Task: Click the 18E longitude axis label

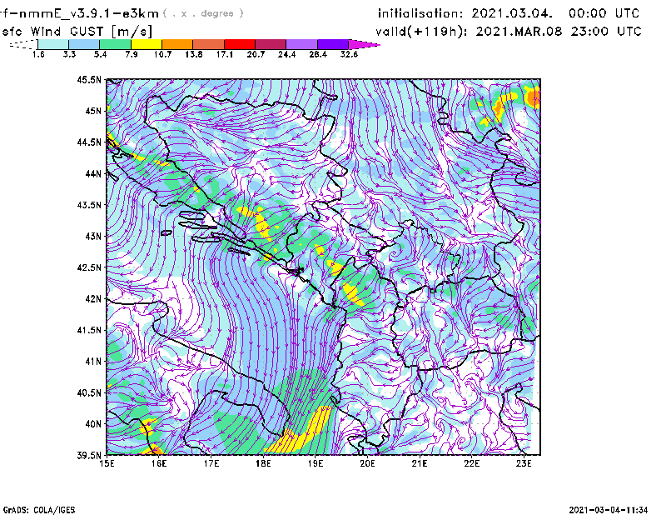Action: [263, 463]
